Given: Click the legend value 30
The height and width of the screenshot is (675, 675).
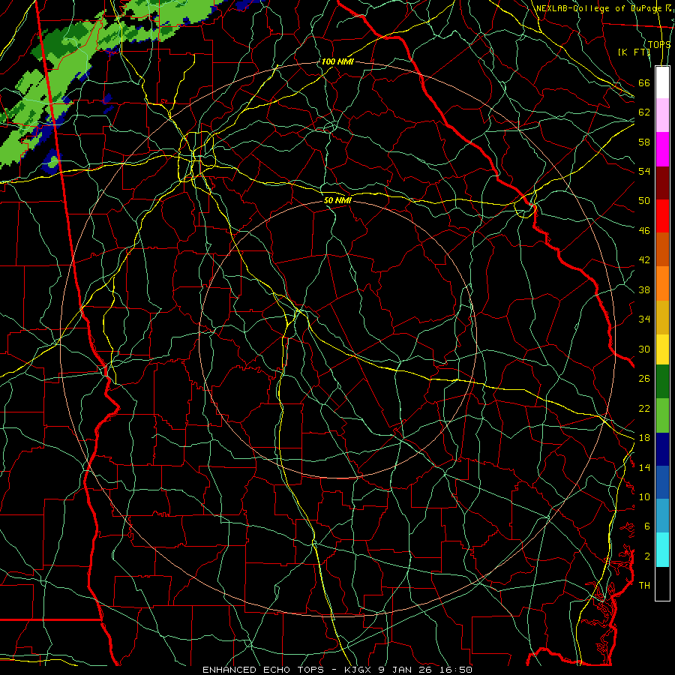Looking at the screenshot, I should click(644, 349).
